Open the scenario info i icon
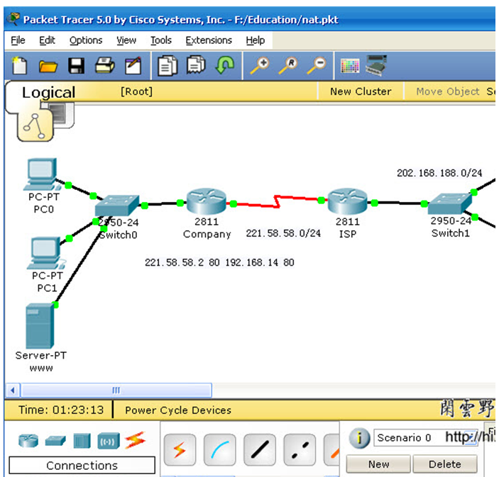The height and width of the screenshot is (477, 499). [359, 438]
